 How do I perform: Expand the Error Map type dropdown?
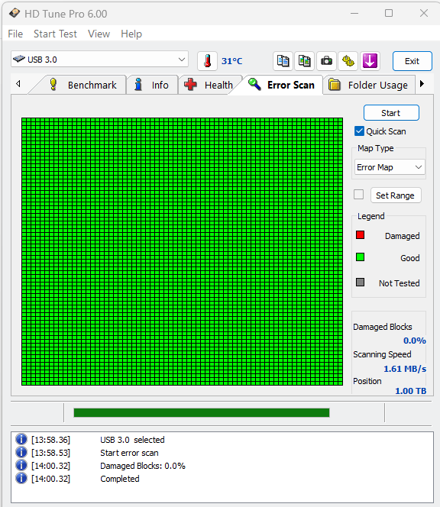pyautogui.click(x=390, y=167)
